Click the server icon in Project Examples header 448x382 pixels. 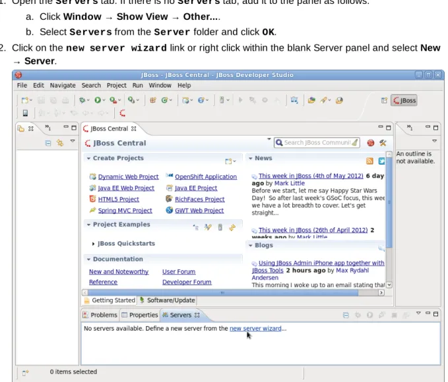220,227
